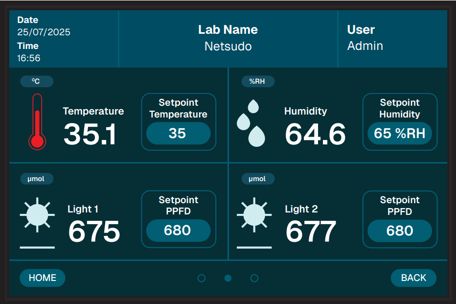Viewport: 456px width, 304px height.
Task: Click the Light 1 µmol unit badge
Action: (x=37, y=179)
